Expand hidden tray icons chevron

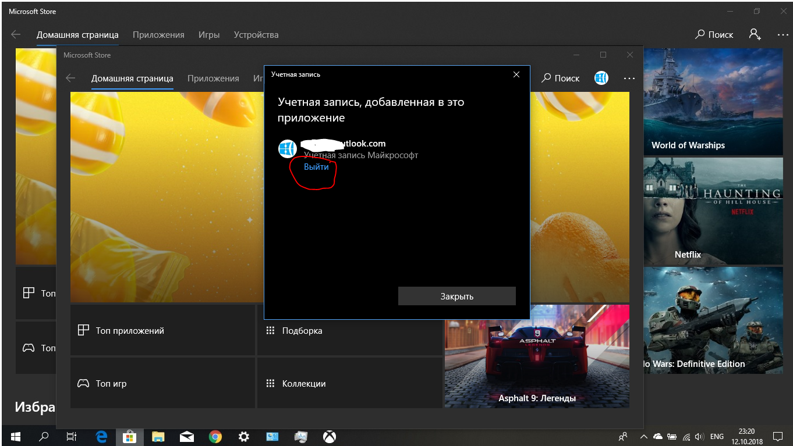click(x=643, y=436)
